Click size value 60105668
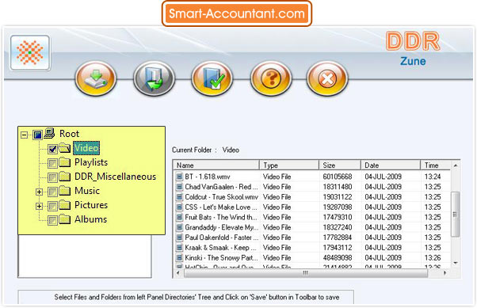Screen dimensions: 477x308 click(338, 177)
